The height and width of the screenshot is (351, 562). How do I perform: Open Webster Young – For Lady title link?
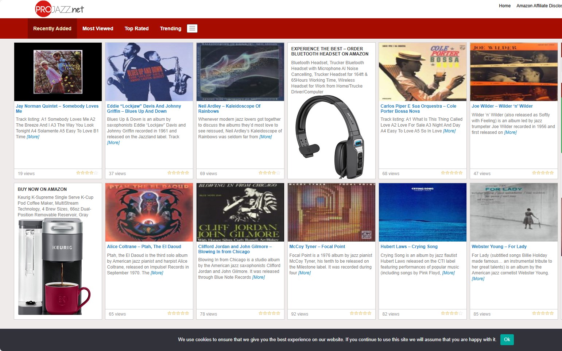[x=499, y=247]
